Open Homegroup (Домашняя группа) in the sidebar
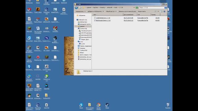198x111 pixels. coord(84,24)
